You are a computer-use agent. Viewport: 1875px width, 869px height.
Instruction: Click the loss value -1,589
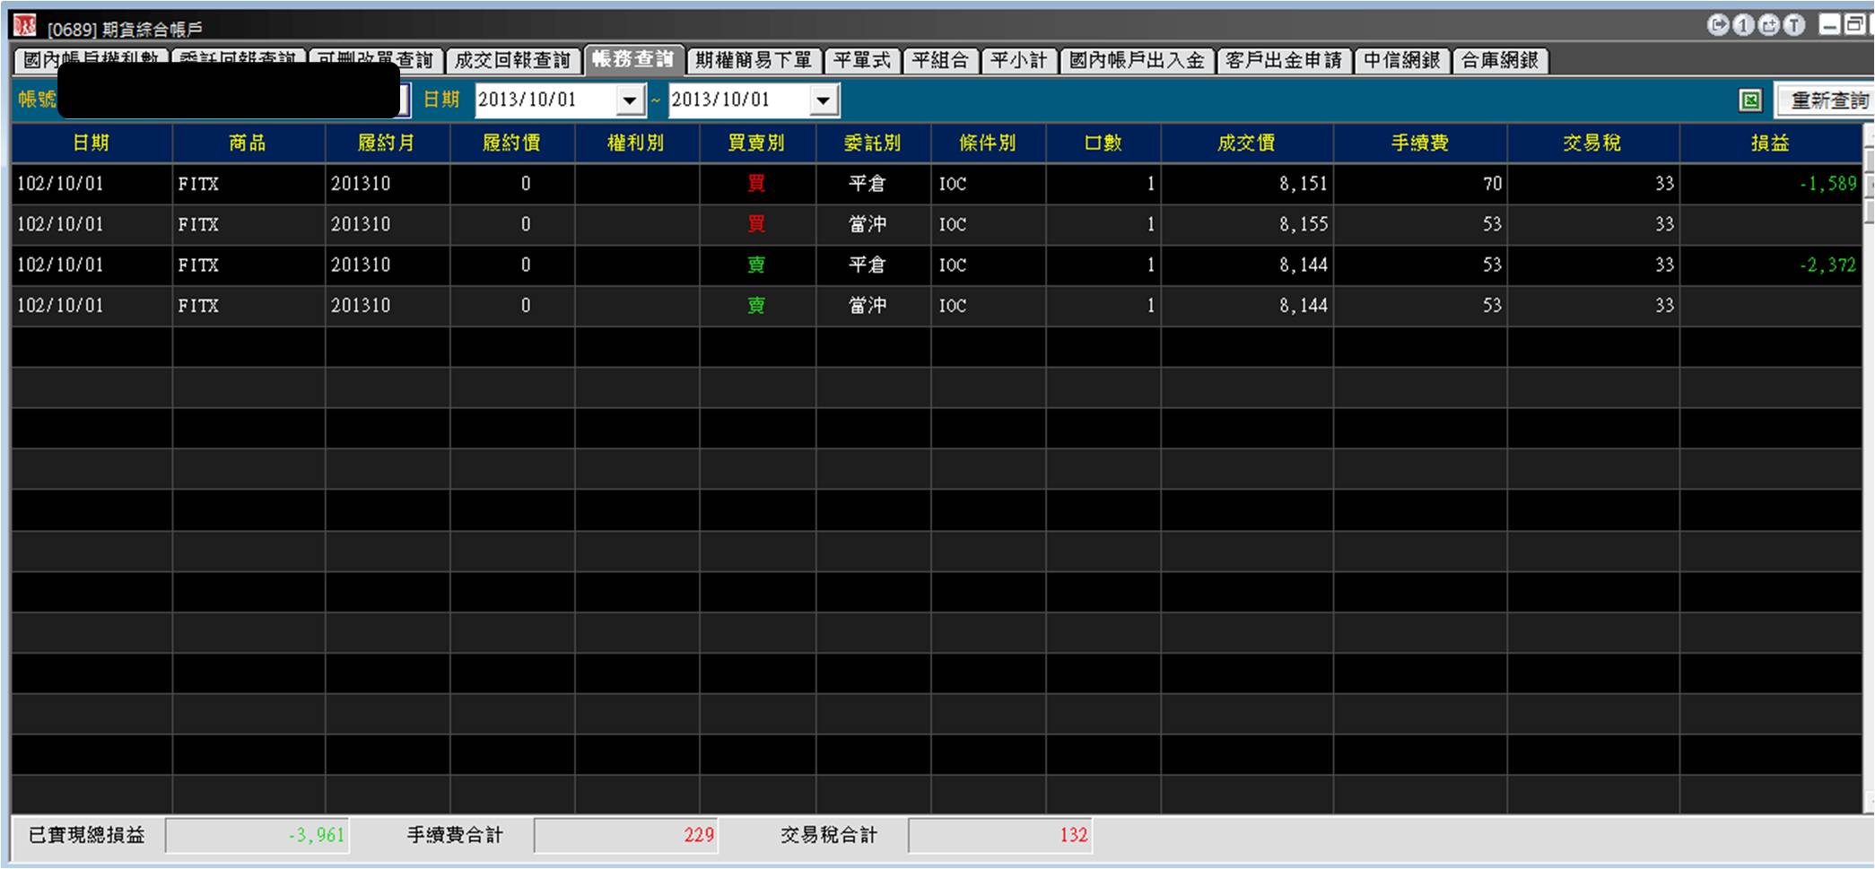(1827, 184)
